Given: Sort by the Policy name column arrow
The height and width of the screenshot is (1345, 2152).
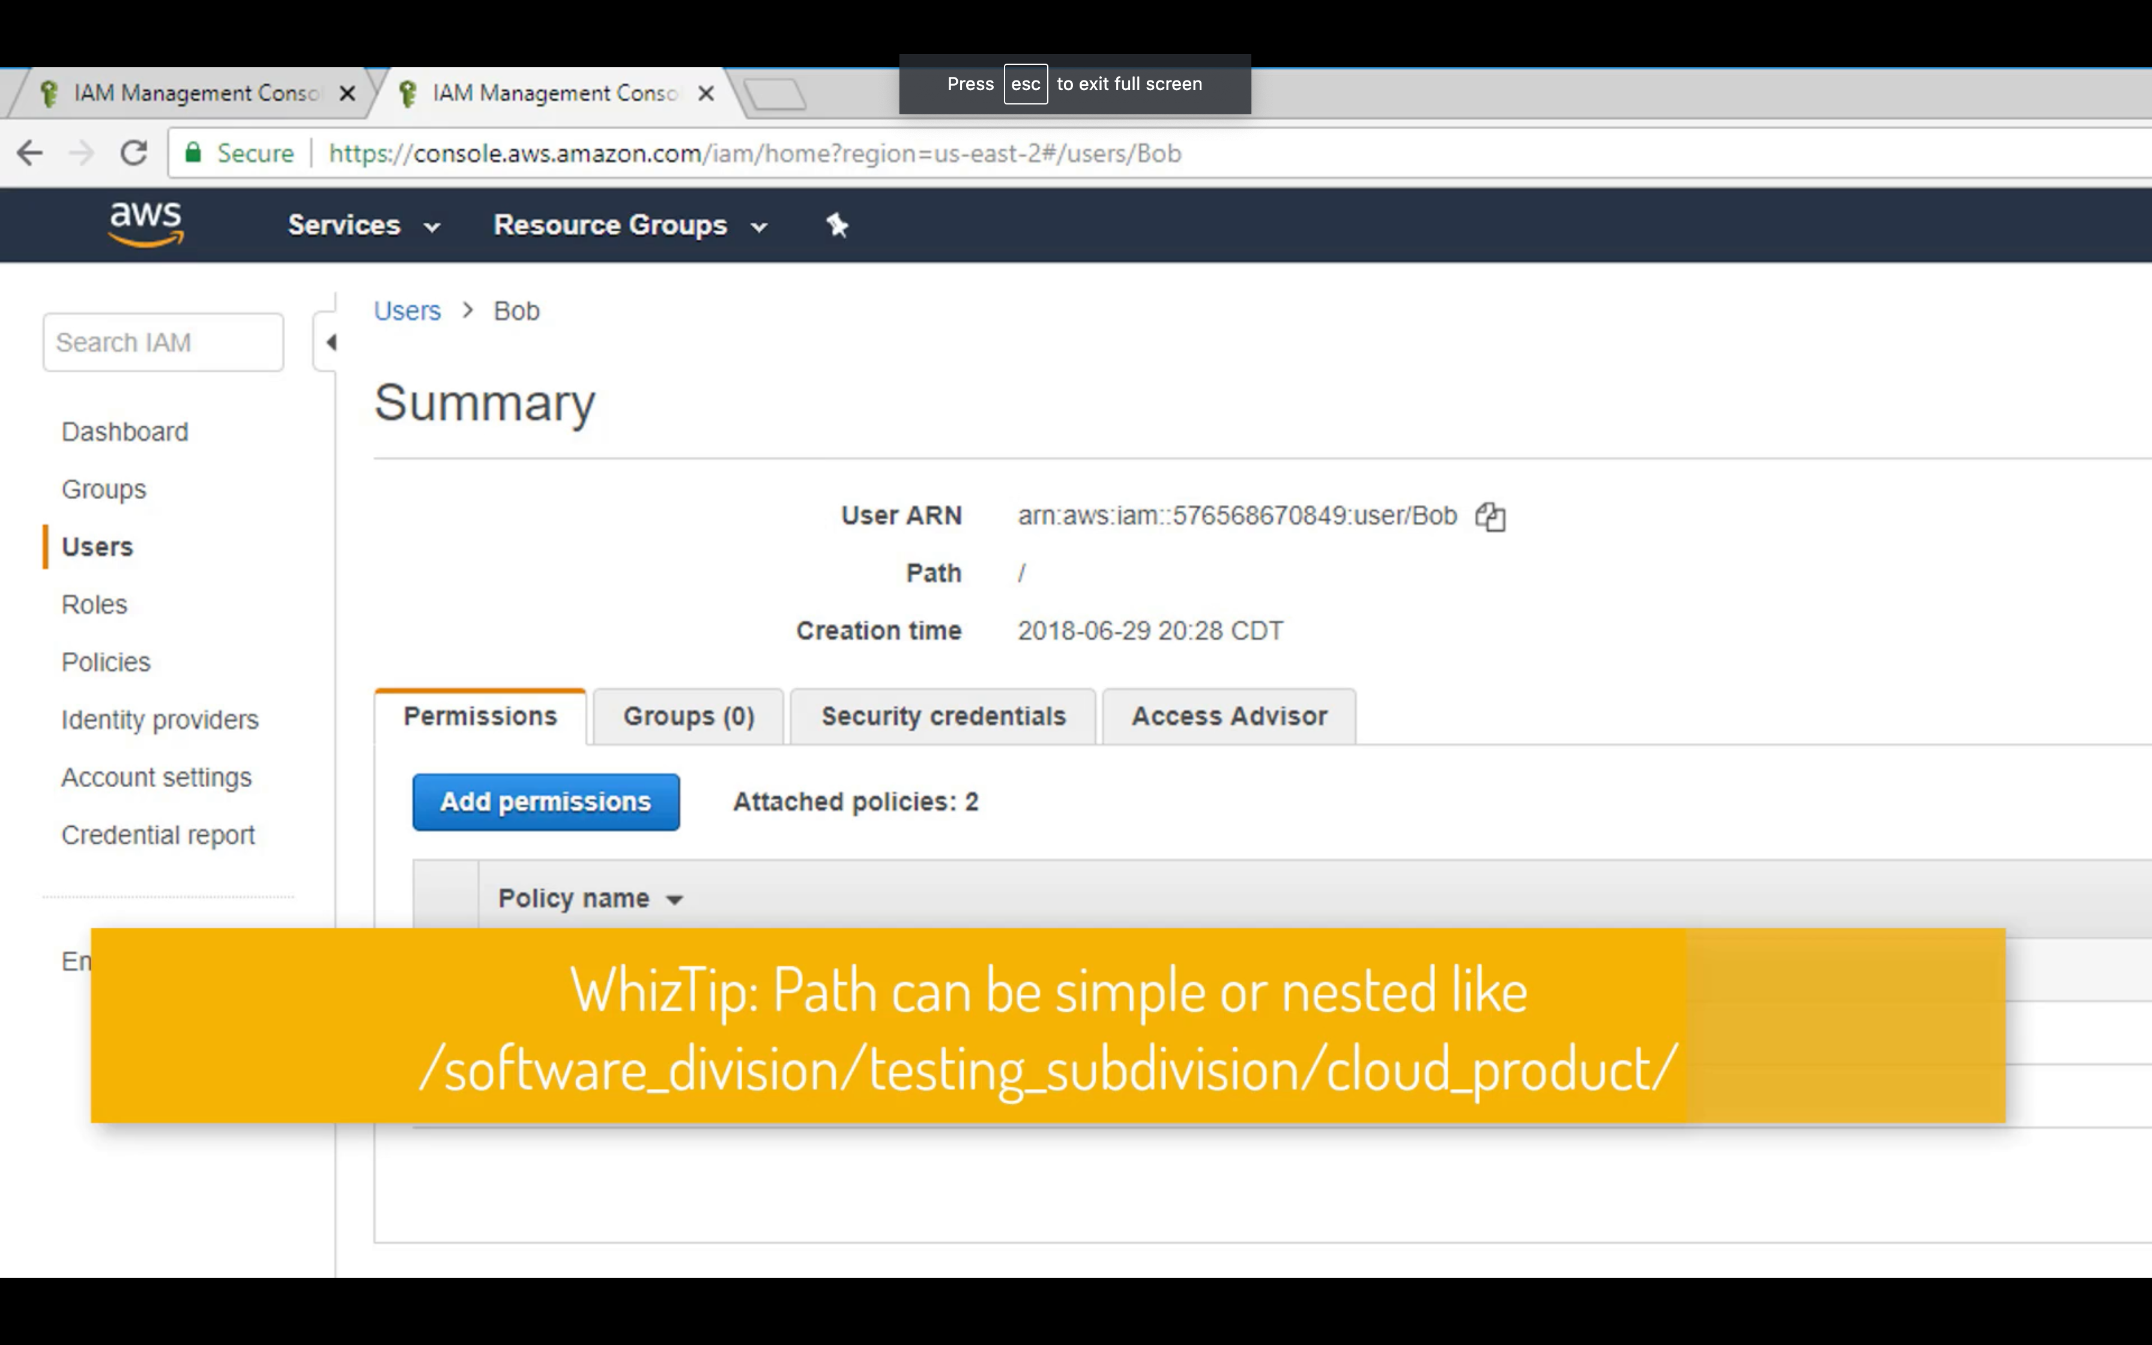Looking at the screenshot, I should (x=675, y=900).
